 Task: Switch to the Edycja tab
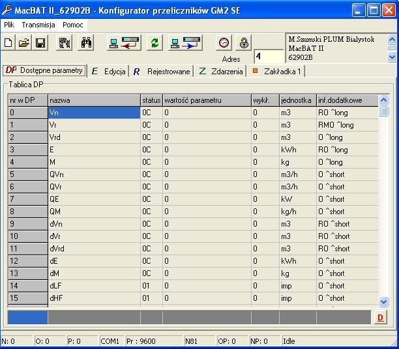[x=108, y=72]
